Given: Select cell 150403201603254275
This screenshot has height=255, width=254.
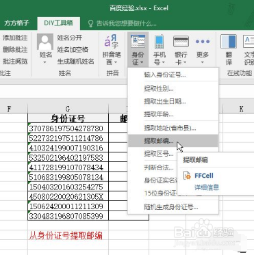Looking at the screenshot, I should point(68,187).
